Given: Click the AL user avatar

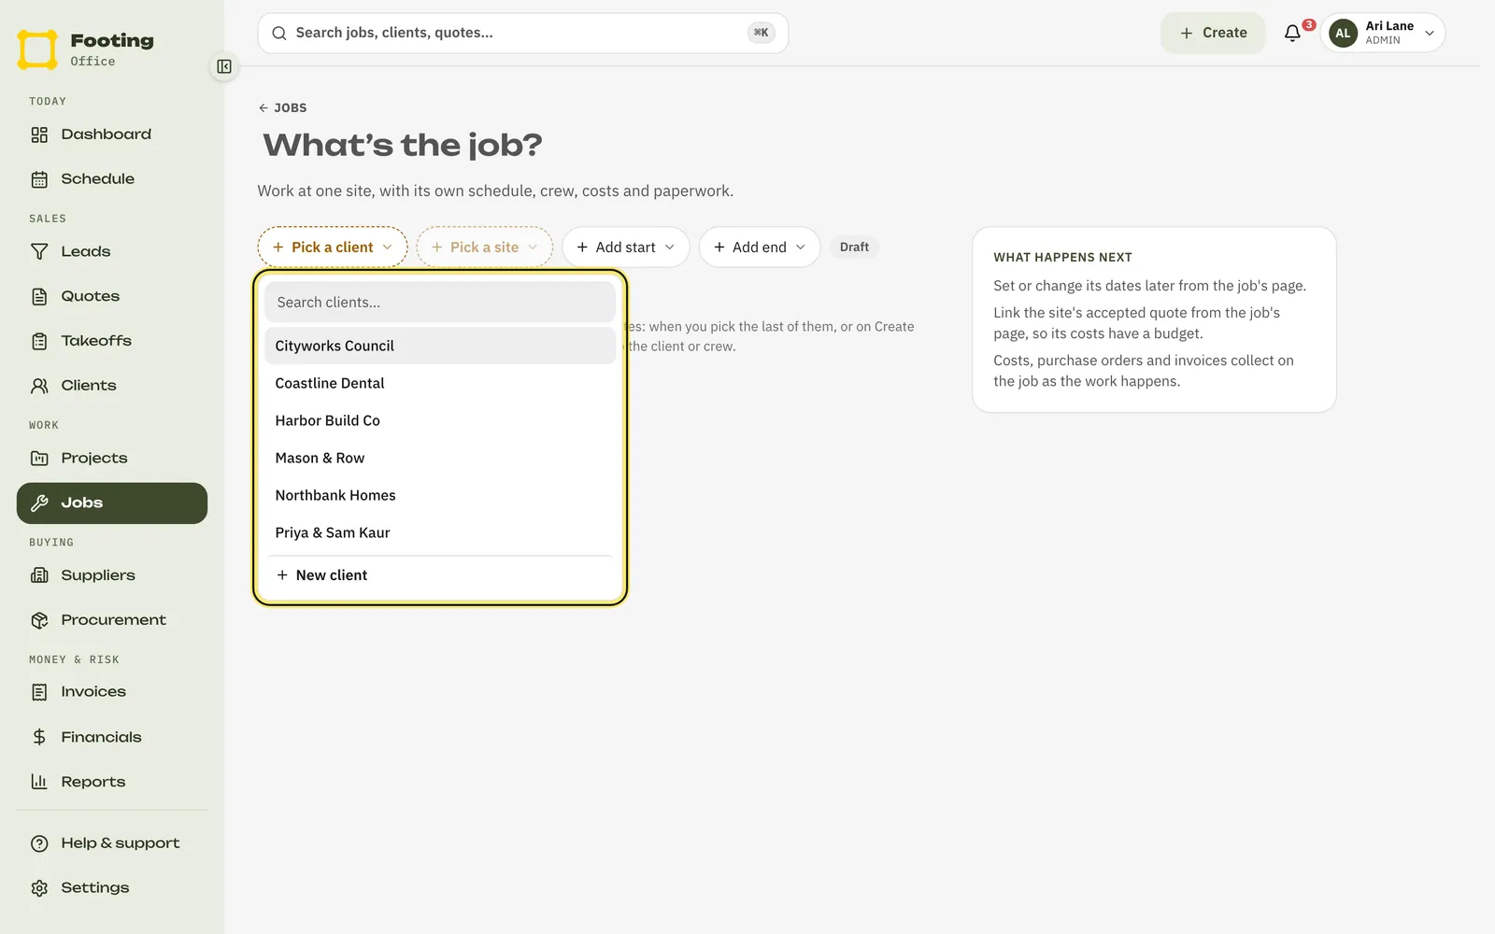Looking at the screenshot, I should click(x=1343, y=33).
